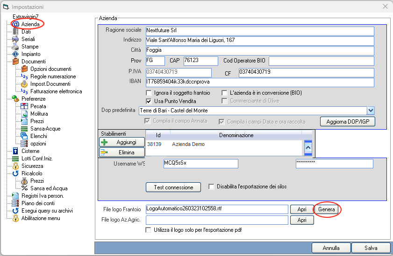The image size is (393, 256).
Task: Select Cisterne tree entry
Action: [x=30, y=151]
